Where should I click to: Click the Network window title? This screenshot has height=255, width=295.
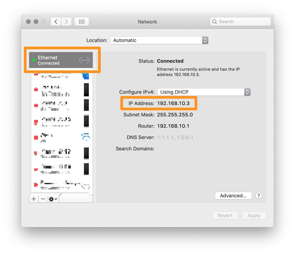pos(147,22)
